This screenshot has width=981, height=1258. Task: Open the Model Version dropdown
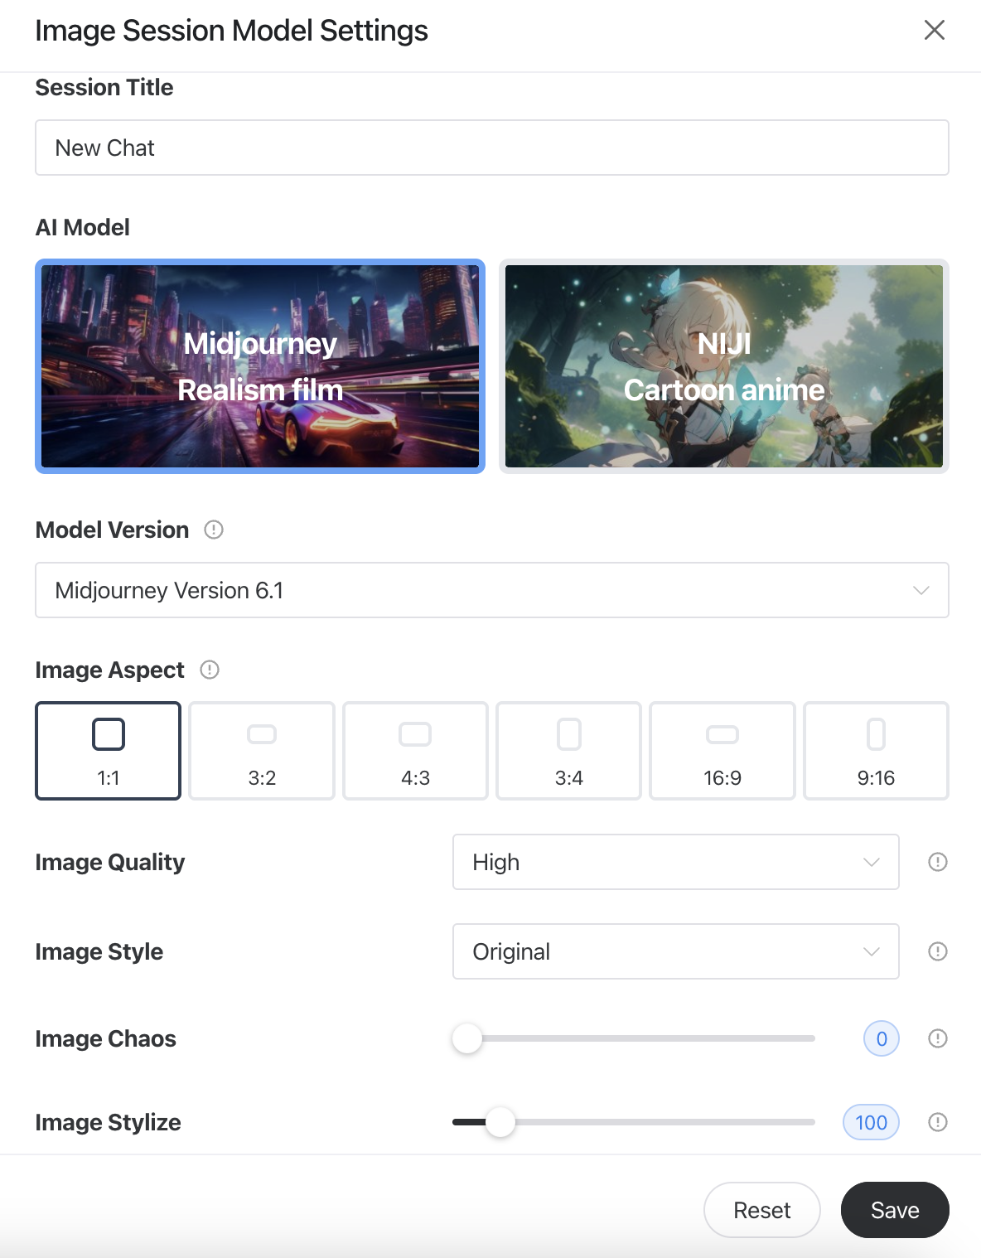(491, 590)
